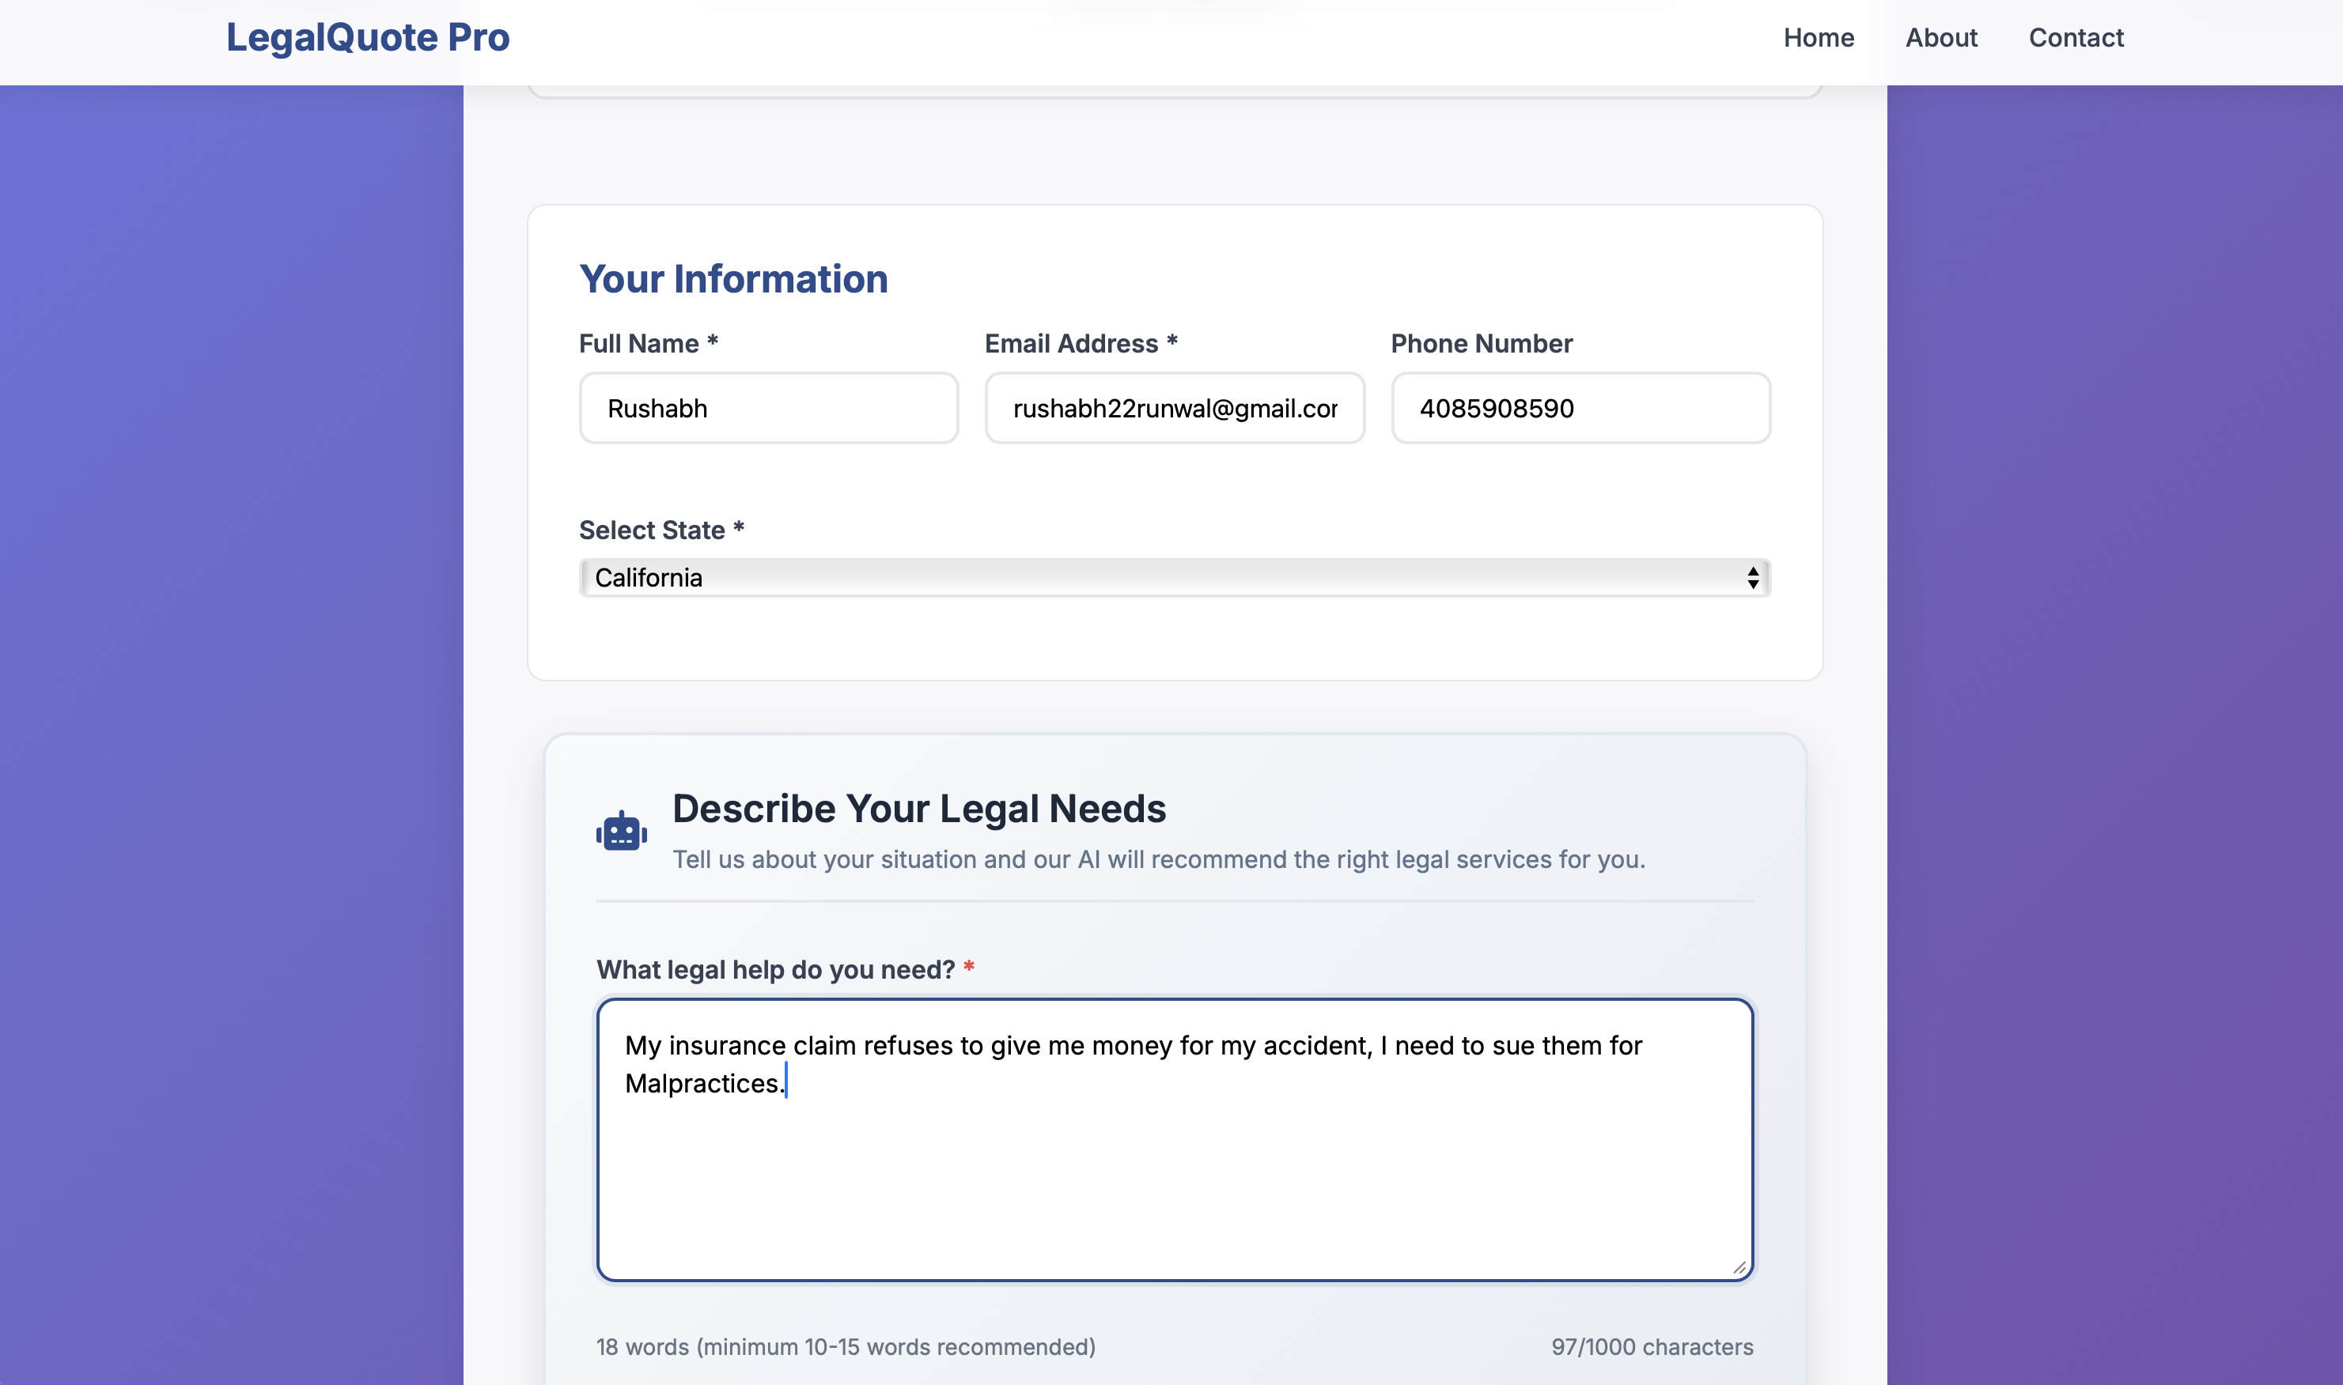The height and width of the screenshot is (1385, 2343).
Task: Focus the Email Address field
Action: click(1174, 408)
